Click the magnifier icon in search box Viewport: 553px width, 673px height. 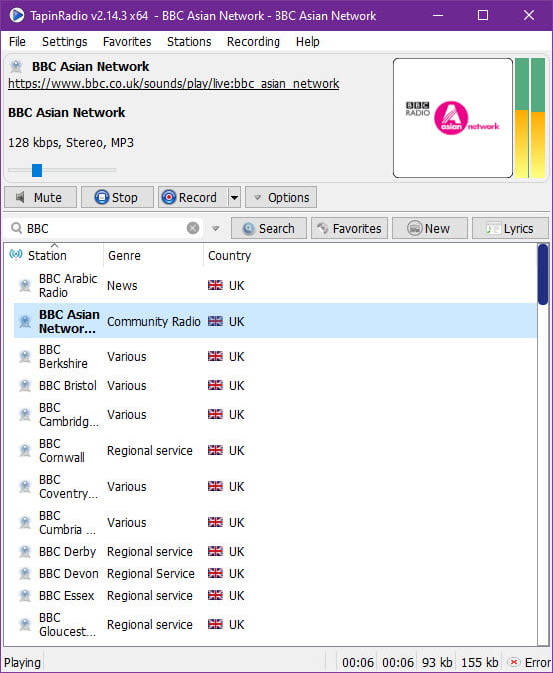point(16,228)
